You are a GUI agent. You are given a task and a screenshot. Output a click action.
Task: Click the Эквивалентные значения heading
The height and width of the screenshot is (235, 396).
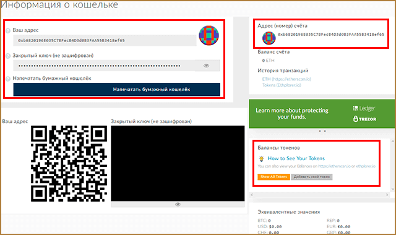[x=289, y=212]
